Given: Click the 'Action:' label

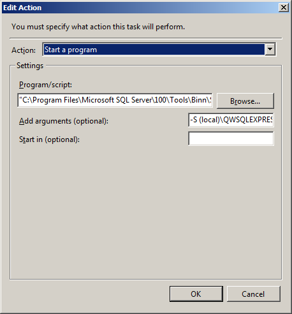Looking at the screenshot, I should point(24,50).
